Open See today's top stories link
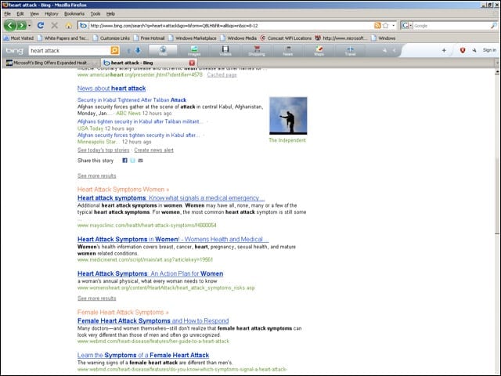The height and width of the screenshot is (376, 501). click(103, 150)
